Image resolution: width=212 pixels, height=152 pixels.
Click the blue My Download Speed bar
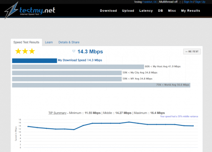click(x=34, y=61)
